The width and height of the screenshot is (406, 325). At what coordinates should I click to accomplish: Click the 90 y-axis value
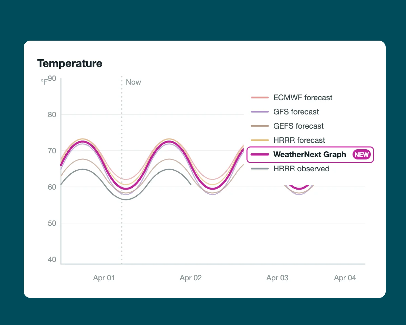tap(52, 79)
